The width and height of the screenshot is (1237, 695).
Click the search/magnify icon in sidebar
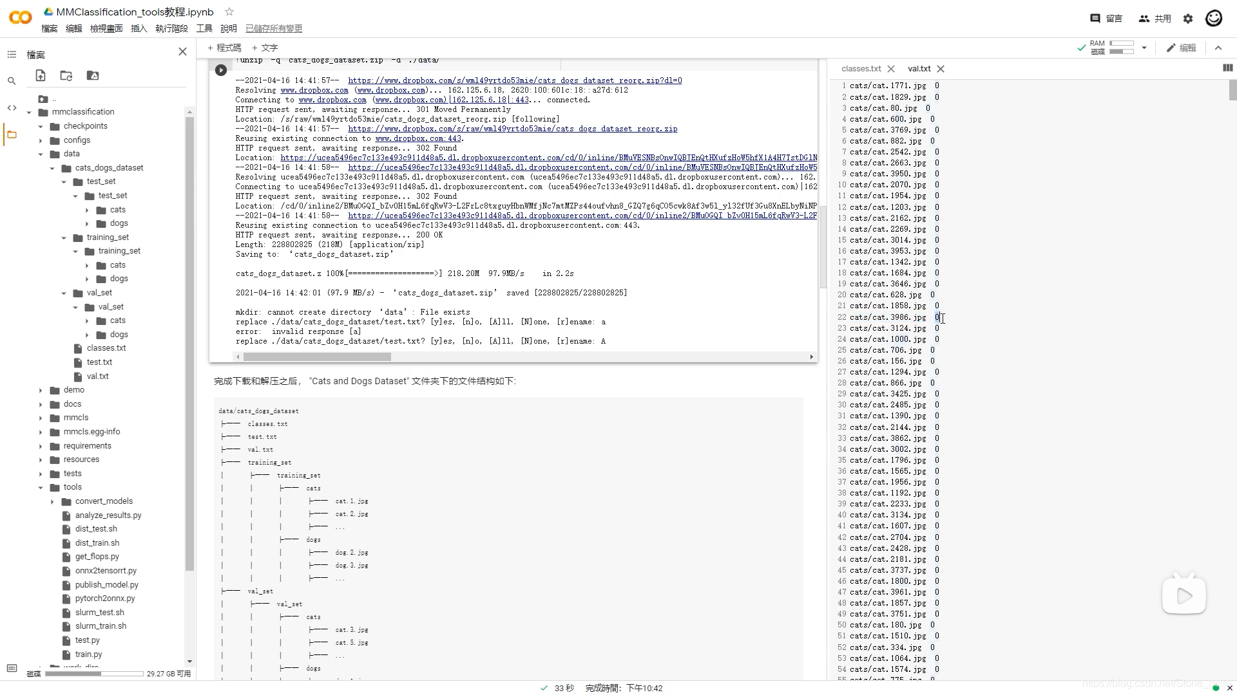pos(12,82)
